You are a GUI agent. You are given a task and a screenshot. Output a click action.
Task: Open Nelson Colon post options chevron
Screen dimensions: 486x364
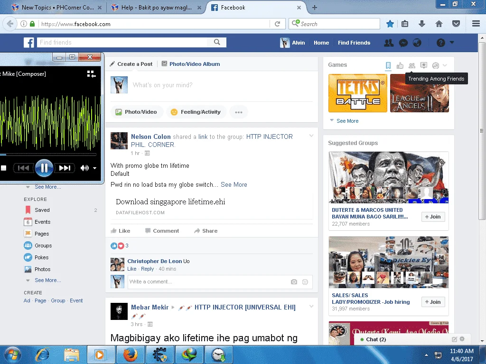pyautogui.click(x=311, y=136)
